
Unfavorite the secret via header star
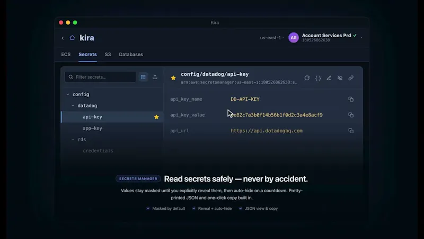pyautogui.click(x=173, y=78)
